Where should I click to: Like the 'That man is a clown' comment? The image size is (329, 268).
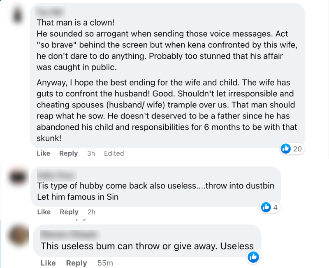pyautogui.click(x=44, y=153)
